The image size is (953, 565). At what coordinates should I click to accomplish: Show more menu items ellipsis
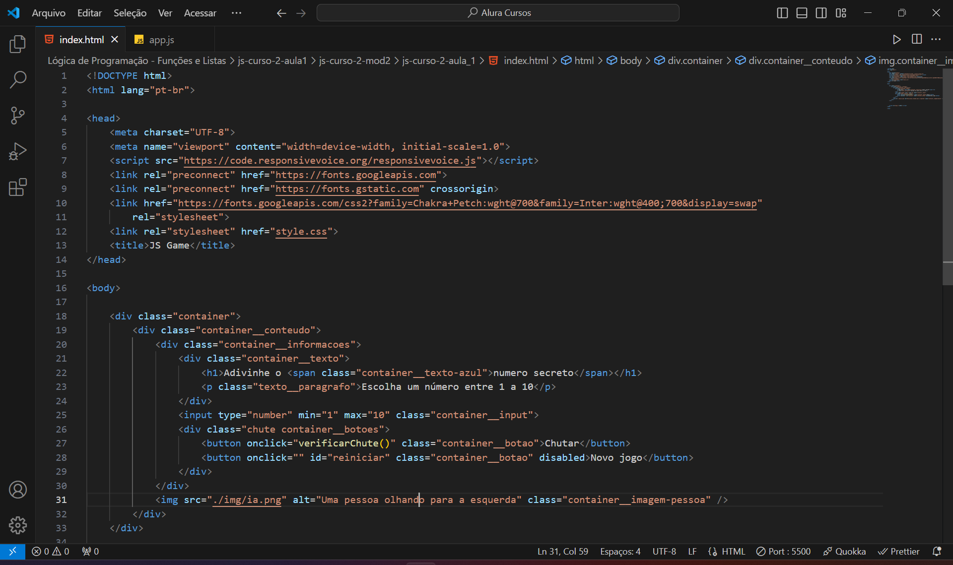pos(236,13)
